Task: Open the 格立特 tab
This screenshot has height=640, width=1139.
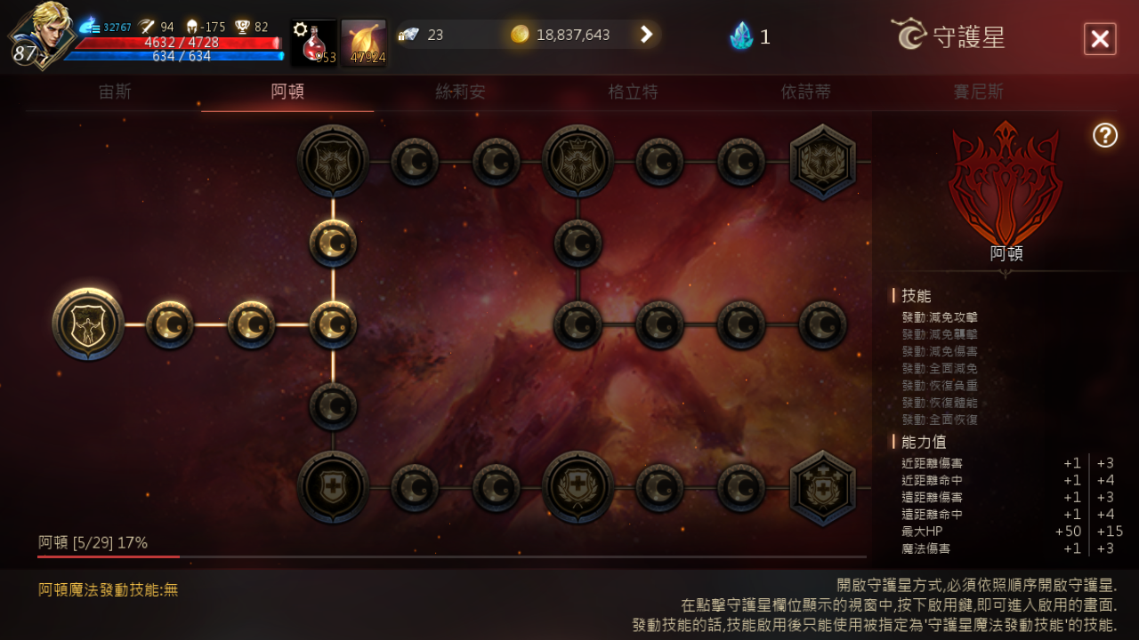Action: pos(633,92)
